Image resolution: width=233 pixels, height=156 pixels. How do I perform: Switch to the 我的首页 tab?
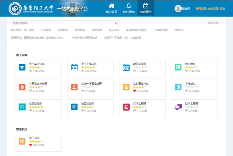(x=111, y=8)
